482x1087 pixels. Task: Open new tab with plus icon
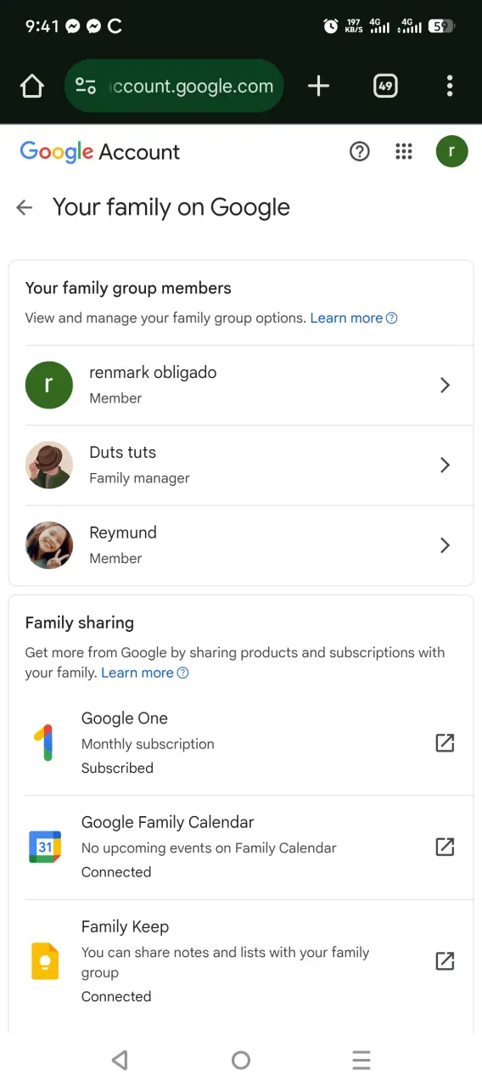click(318, 86)
